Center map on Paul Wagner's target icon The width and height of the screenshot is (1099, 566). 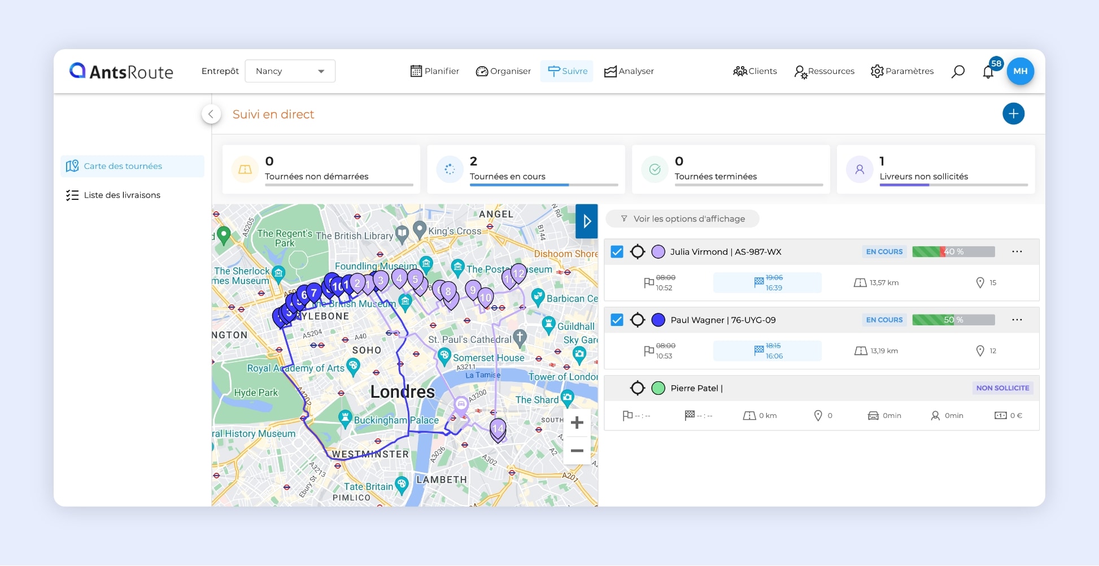pos(638,320)
